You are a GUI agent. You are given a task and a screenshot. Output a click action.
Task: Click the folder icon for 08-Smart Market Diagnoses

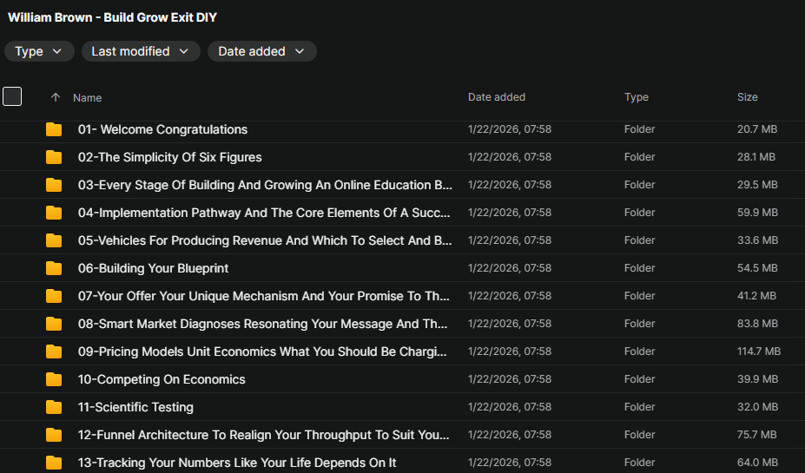[x=54, y=324]
